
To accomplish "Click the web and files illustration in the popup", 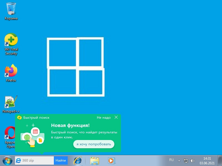I will tap(33, 136).
